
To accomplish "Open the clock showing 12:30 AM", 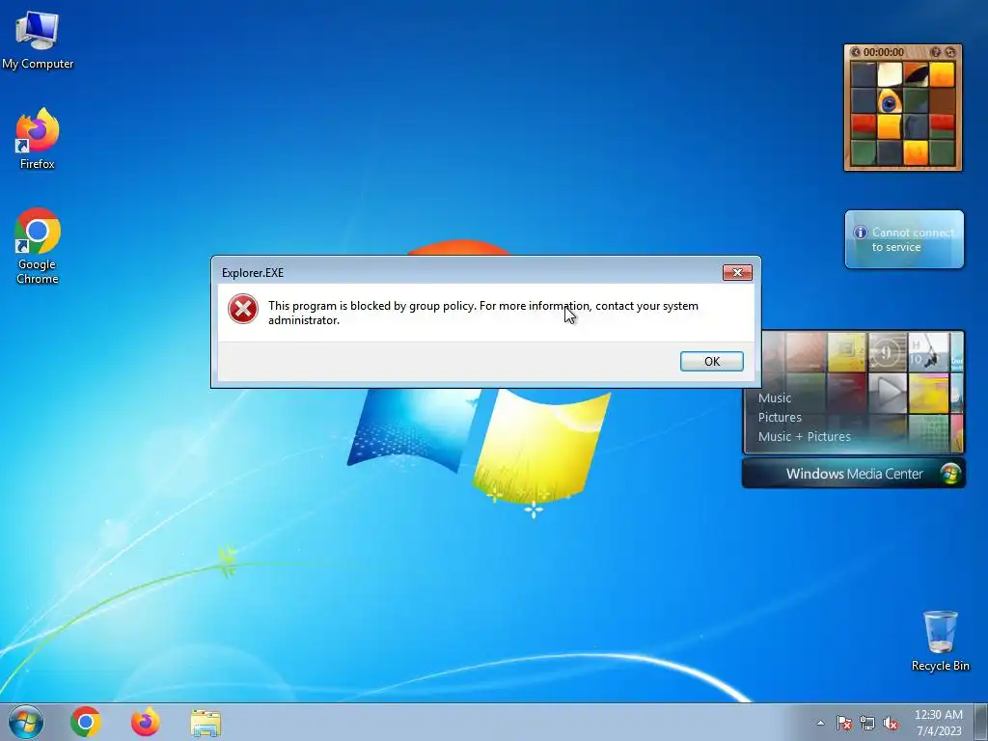I will coord(938,722).
